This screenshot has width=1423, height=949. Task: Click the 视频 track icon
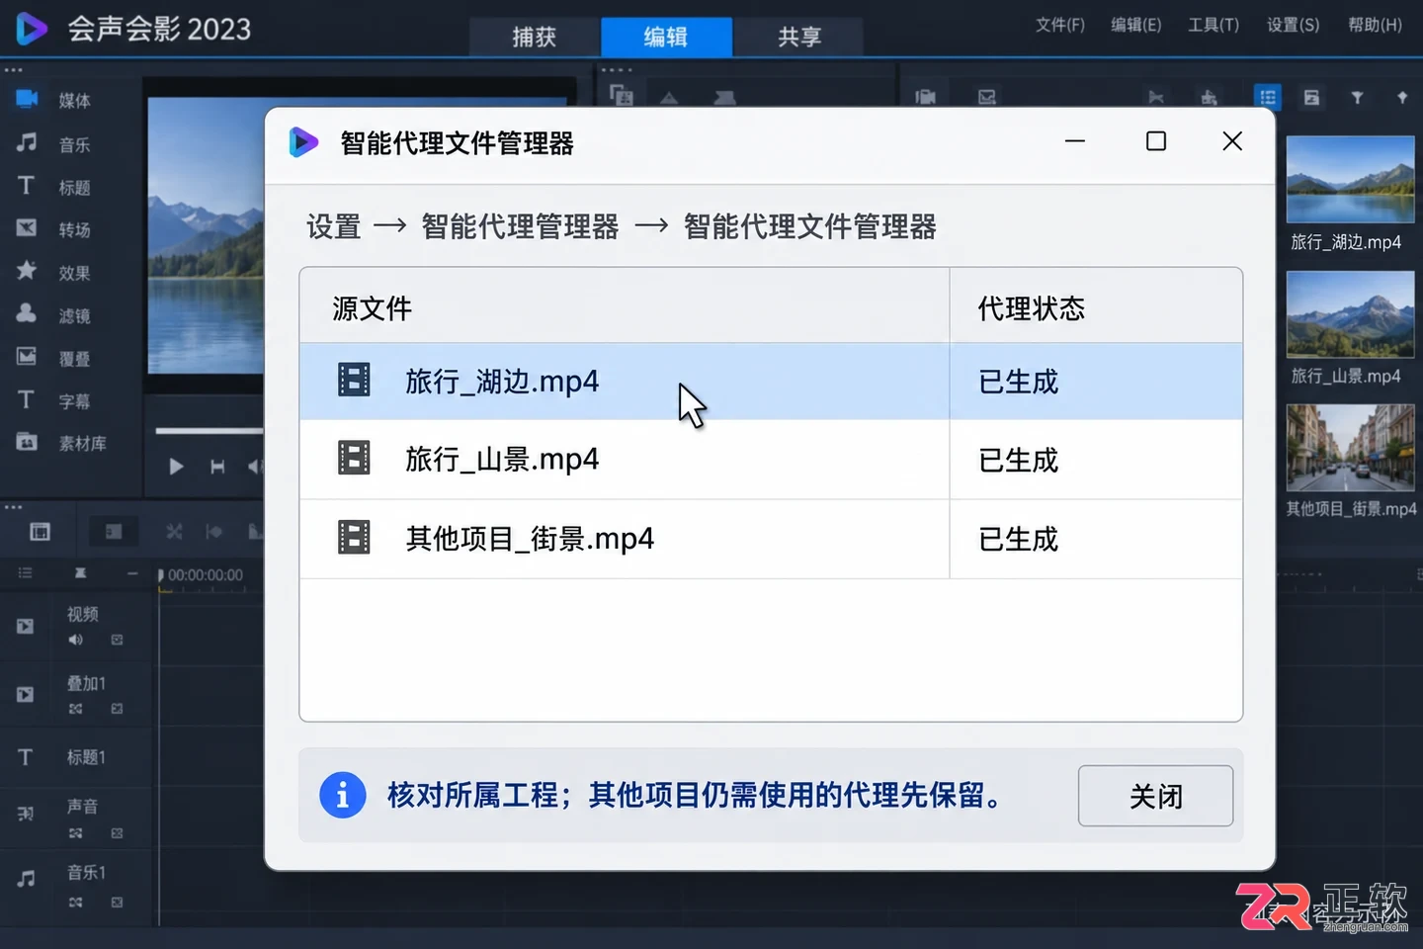[x=26, y=626]
